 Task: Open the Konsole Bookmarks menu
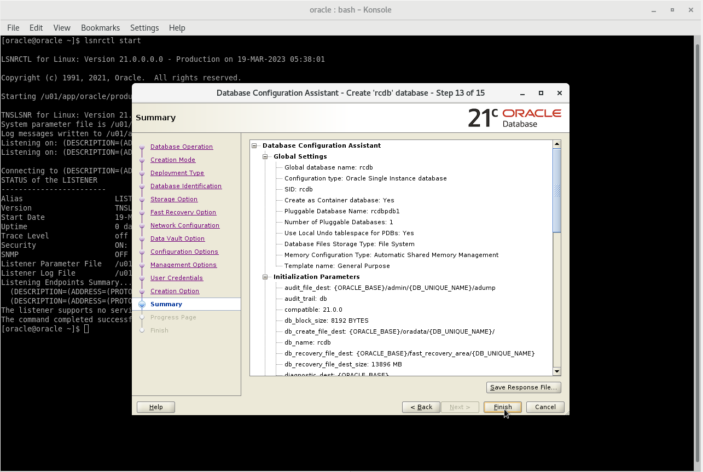click(x=100, y=28)
